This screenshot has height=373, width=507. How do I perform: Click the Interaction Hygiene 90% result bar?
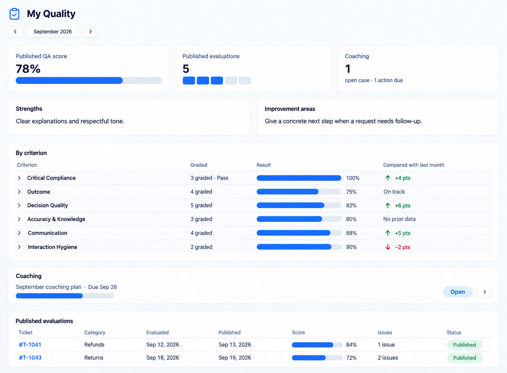click(299, 247)
